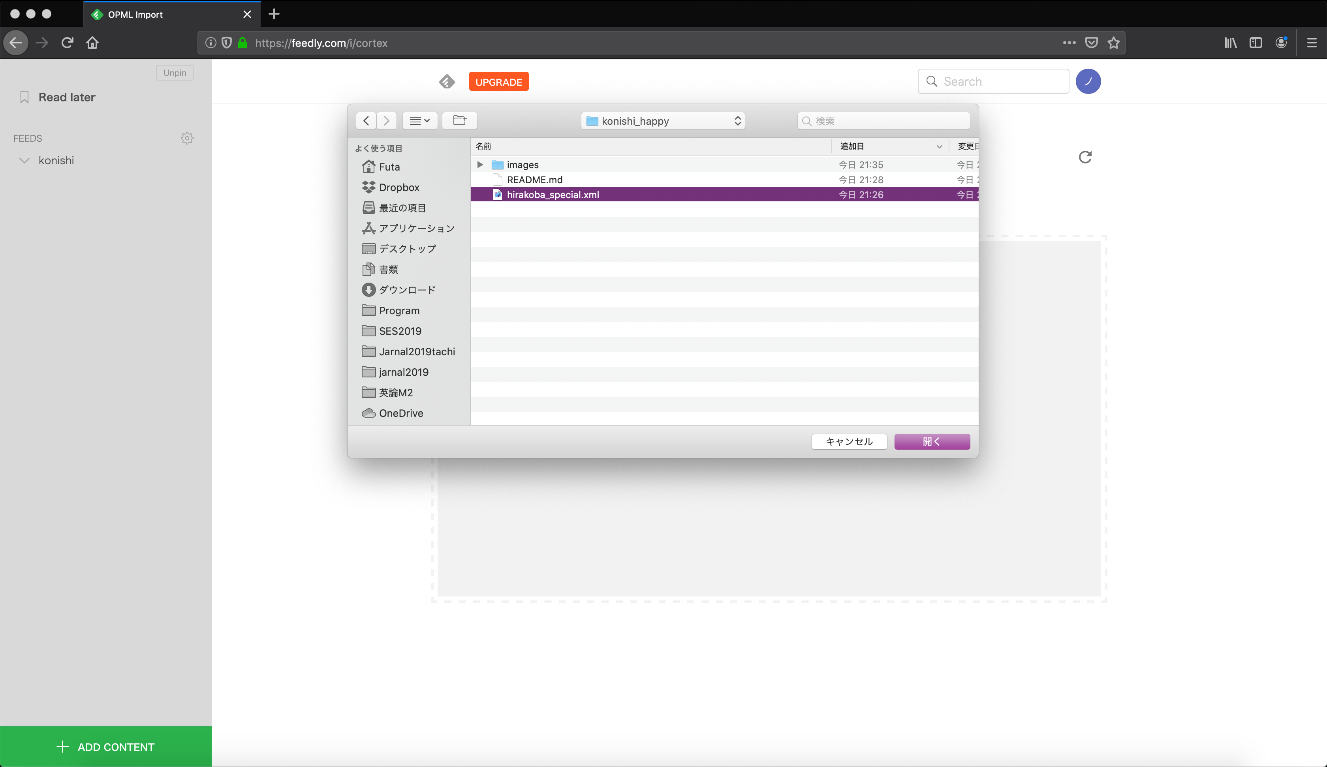The image size is (1327, 767).
Task: Create a new folder in the dialog
Action: [x=459, y=120]
